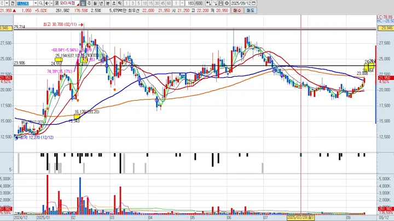Choose the 1 interval preset
Screen dimensions: 394x221
[126, 3]
